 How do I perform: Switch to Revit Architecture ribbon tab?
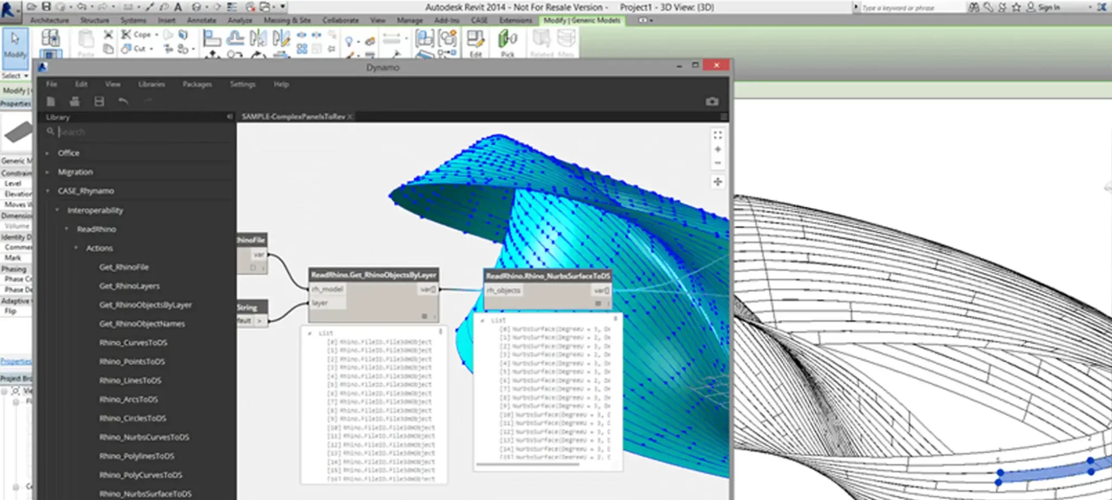[x=49, y=20]
